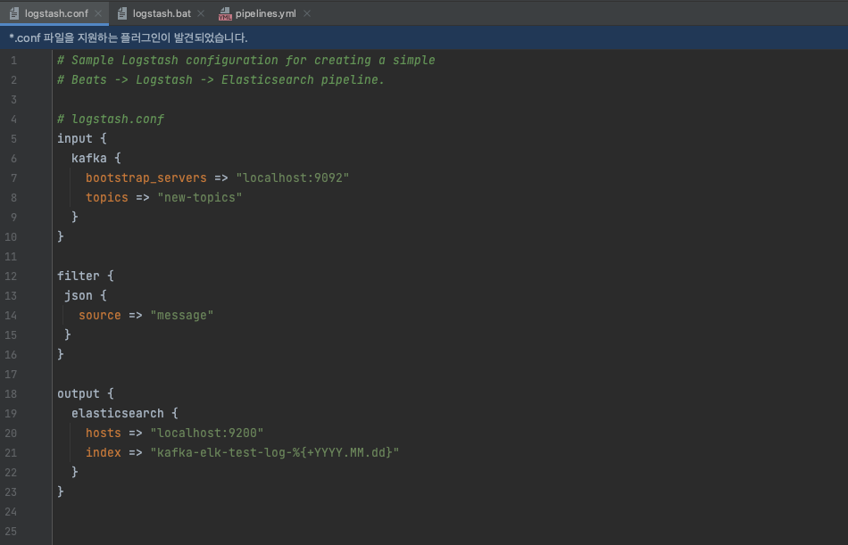Click the "new-topics" string value
Image resolution: width=848 pixels, height=545 pixels.
(x=200, y=197)
